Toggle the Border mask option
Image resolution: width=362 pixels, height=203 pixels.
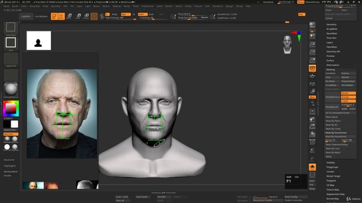pyautogui.click(x=348, y=93)
